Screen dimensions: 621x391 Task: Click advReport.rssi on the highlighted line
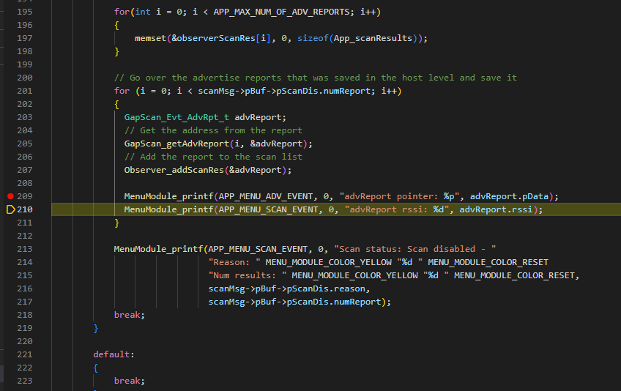pyautogui.click(x=496, y=209)
